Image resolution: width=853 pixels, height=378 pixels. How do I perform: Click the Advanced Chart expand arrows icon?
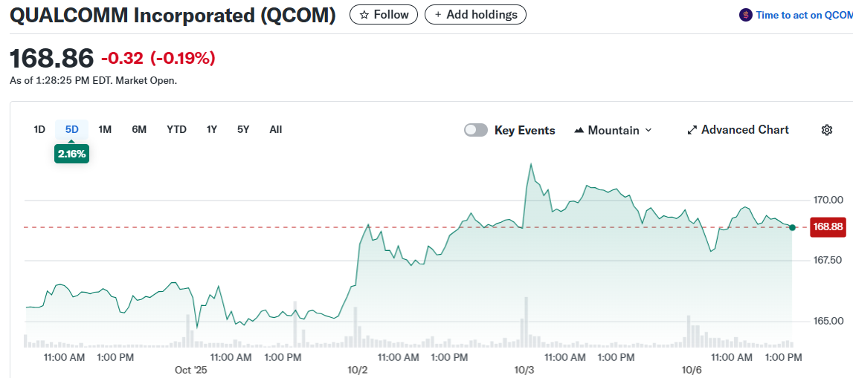pyautogui.click(x=692, y=130)
